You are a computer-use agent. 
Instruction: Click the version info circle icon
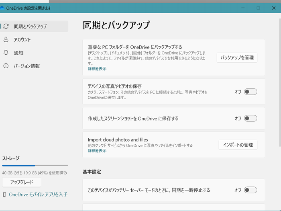[6, 66]
